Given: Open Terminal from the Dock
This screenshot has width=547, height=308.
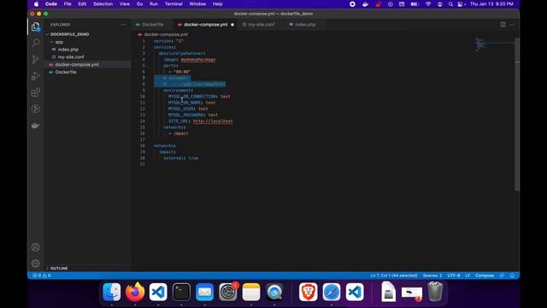Looking at the screenshot, I should pyautogui.click(x=181, y=292).
